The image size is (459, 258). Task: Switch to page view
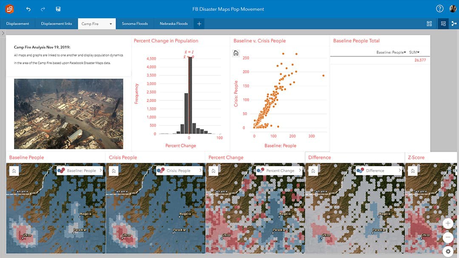coord(443,24)
